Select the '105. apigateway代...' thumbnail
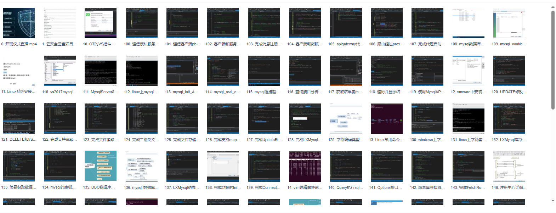Viewport: 556px width, 213px height. pyautogui.click(x=346, y=23)
